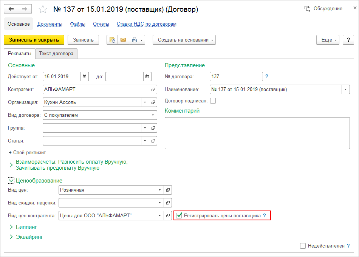Screen dimensions: 359x257
Task: Open calendar for the 'Действует от' date
Action: pyautogui.click(x=85, y=76)
